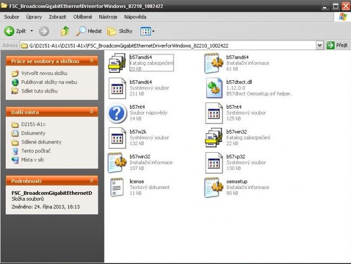Click the new folder icon beside Vytvořit novou složku
The height and width of the screenshot is (264, 351).
[x=15, y=73]
